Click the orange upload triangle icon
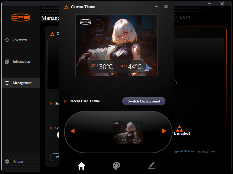Viewport: 233px width, 174px height. pyautogui.click(x=179, y=128)
